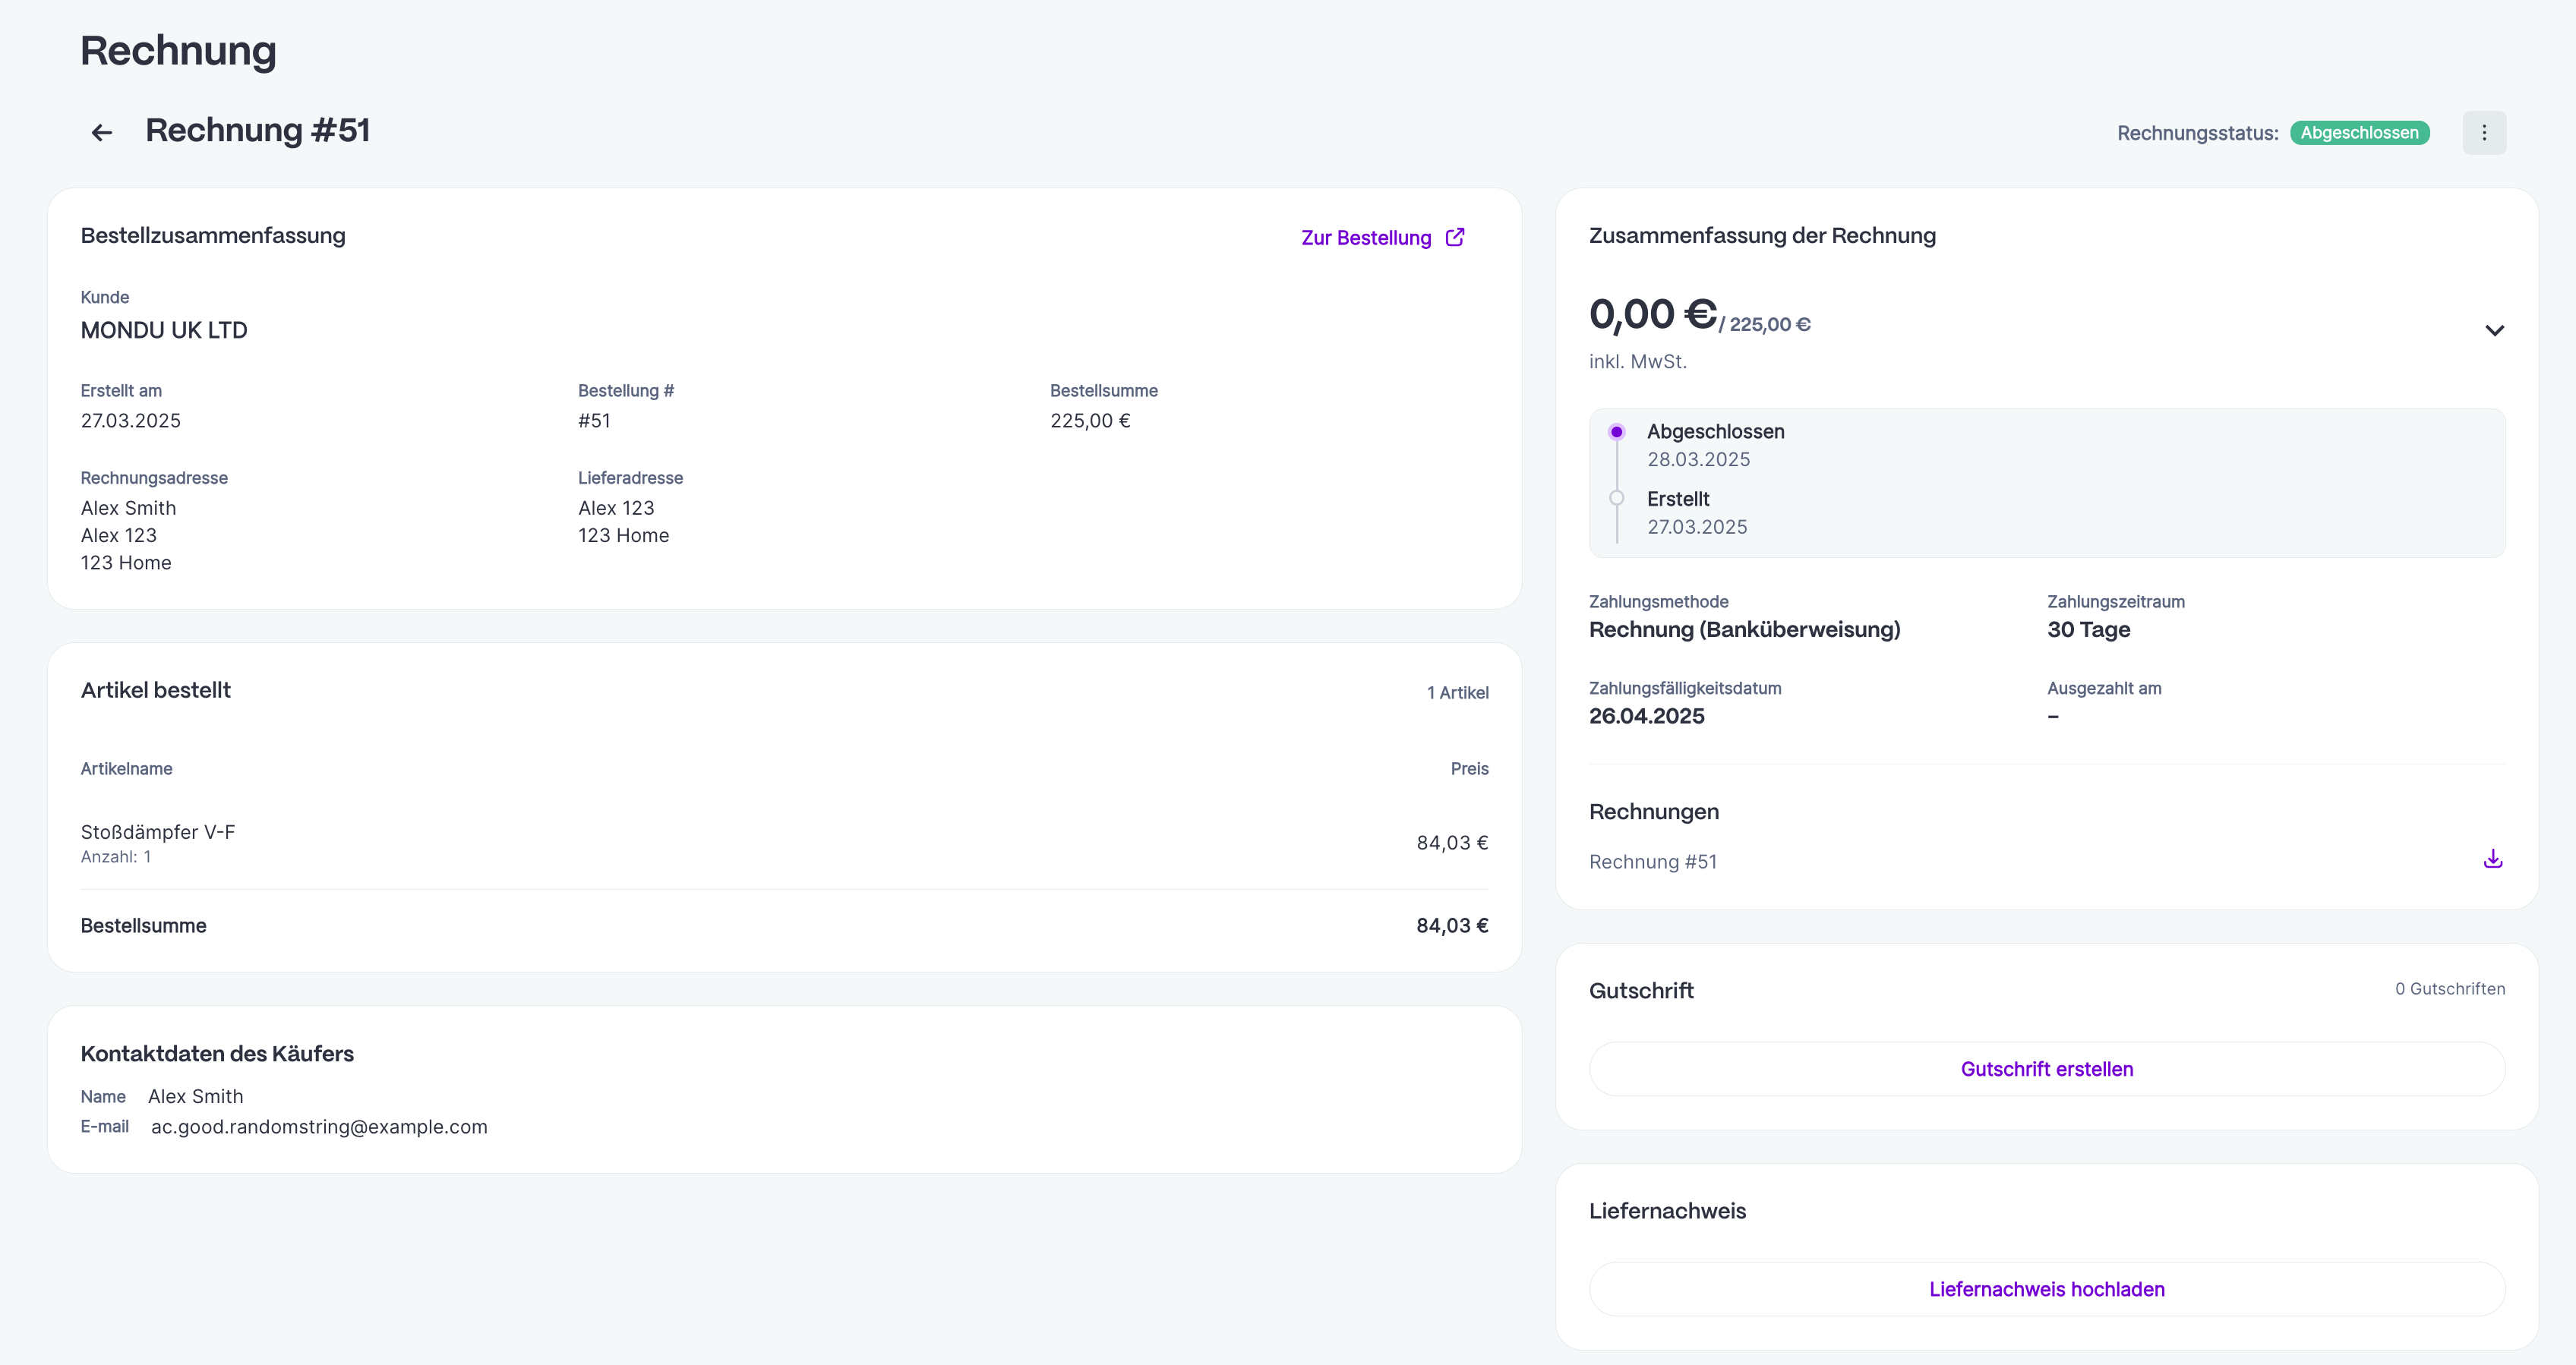Click the customer name MONDU UK LTD
The image size is (2576, 1365).
164,330
